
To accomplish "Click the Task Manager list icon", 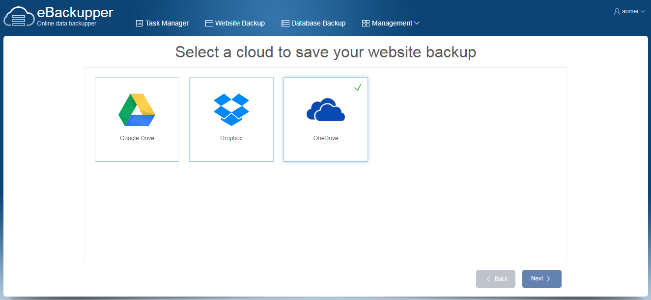I will (140, 23).
